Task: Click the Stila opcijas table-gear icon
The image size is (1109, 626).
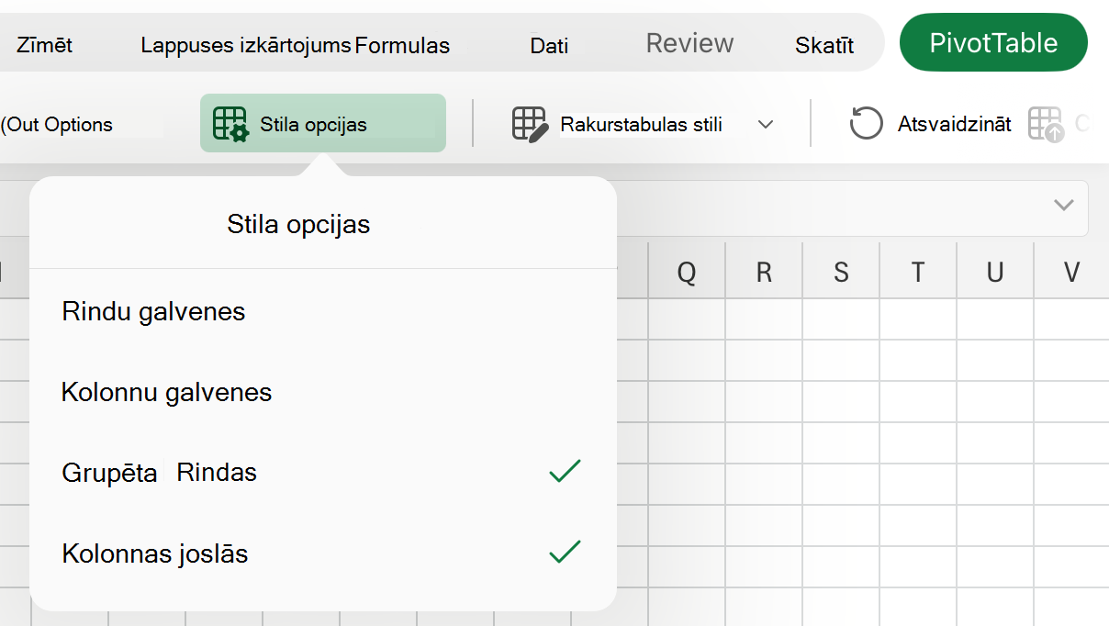Action: (230, 124)
